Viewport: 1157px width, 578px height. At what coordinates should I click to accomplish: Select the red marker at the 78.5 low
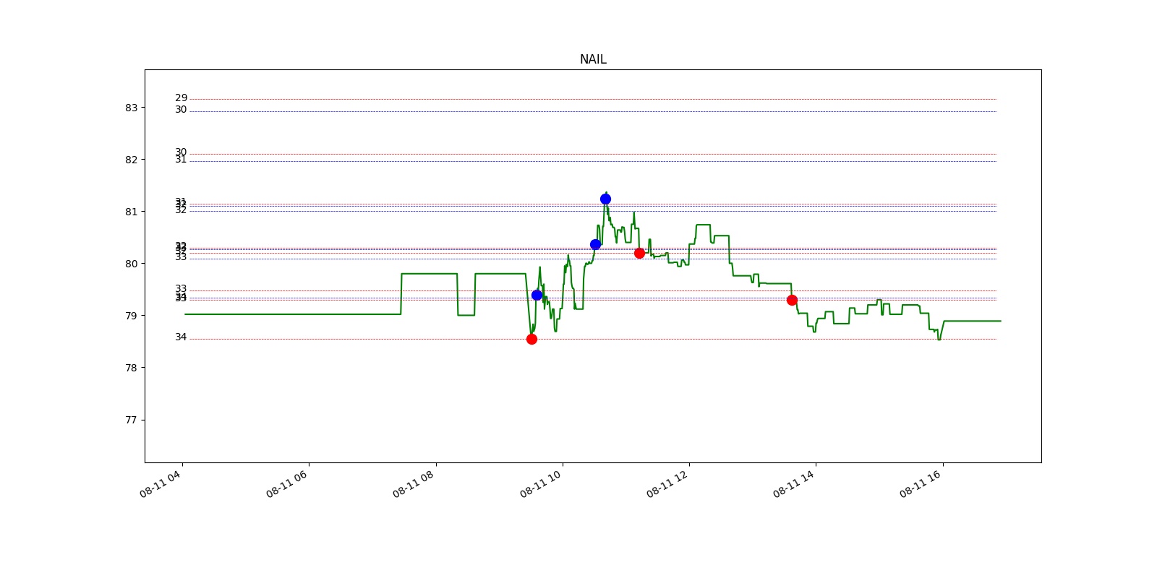[531, 339]
